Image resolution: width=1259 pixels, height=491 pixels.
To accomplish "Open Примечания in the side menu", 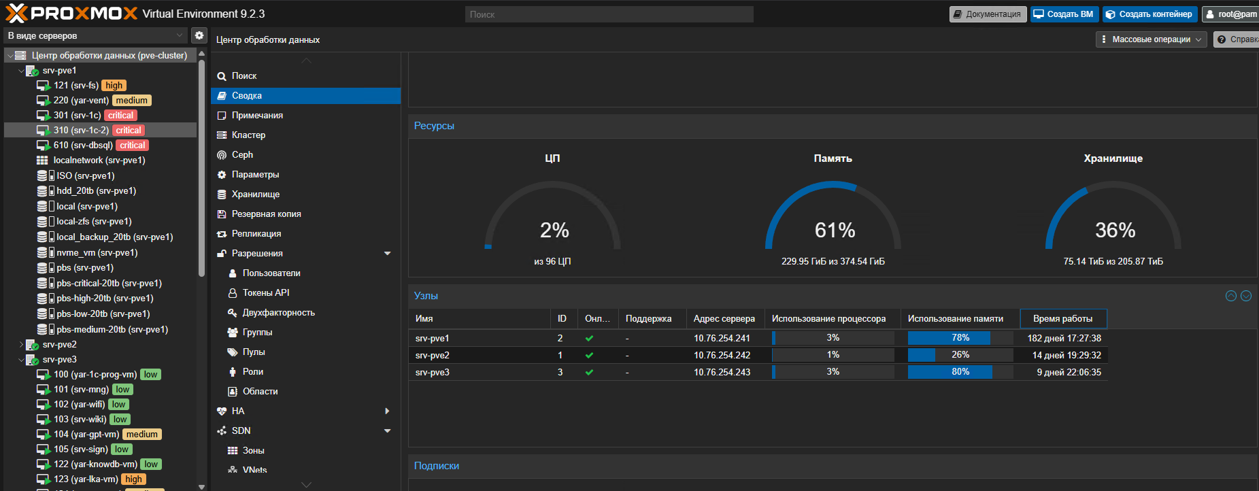I will [x=306, y=116].
